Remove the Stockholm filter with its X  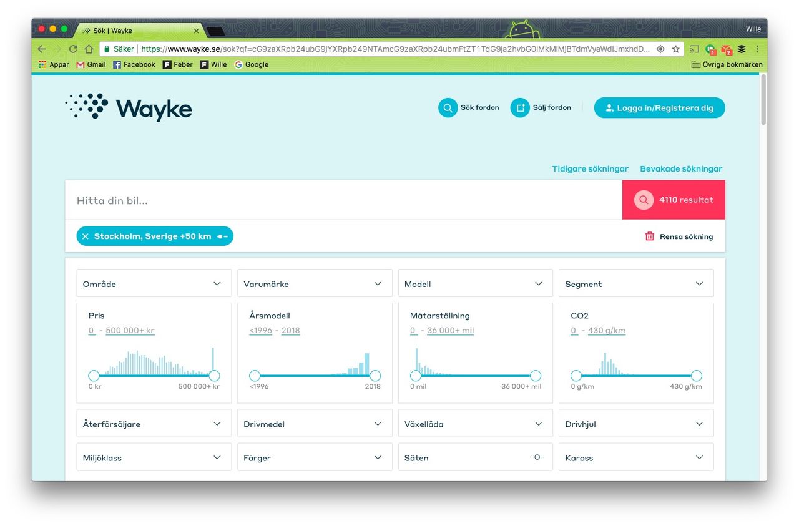[x=86, y=236]
